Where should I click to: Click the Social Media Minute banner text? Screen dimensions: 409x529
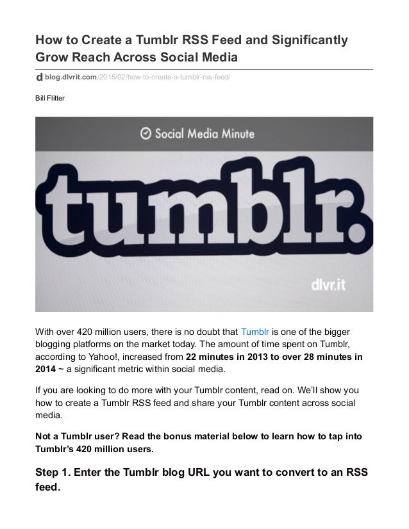[x=204, y=134]
